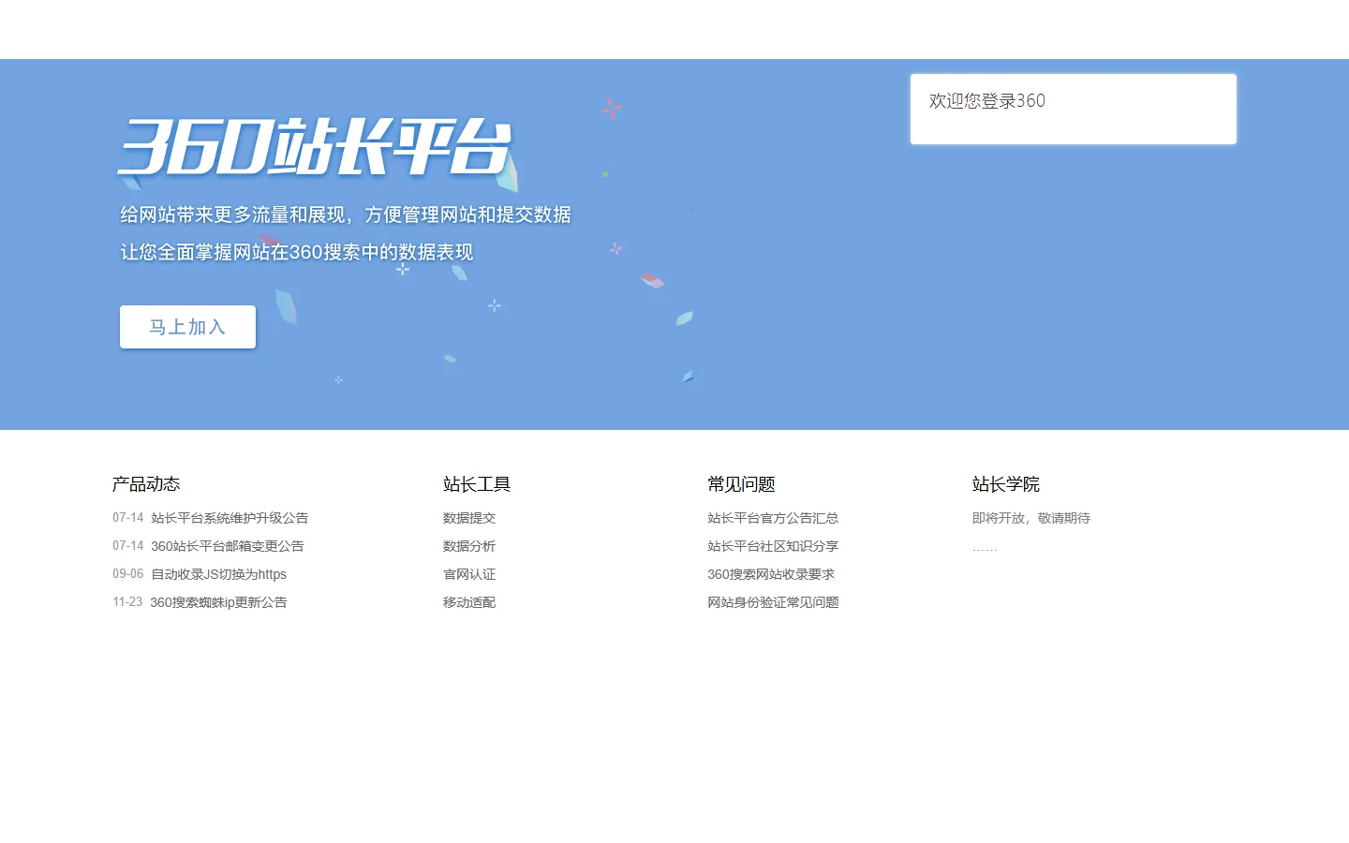
Task: Click the 产品动态 section heading
Action: click(146, 484)
